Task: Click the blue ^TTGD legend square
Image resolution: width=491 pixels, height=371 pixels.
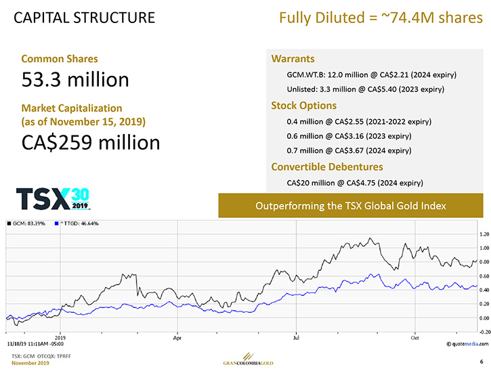Action: [x=57, y=223]
